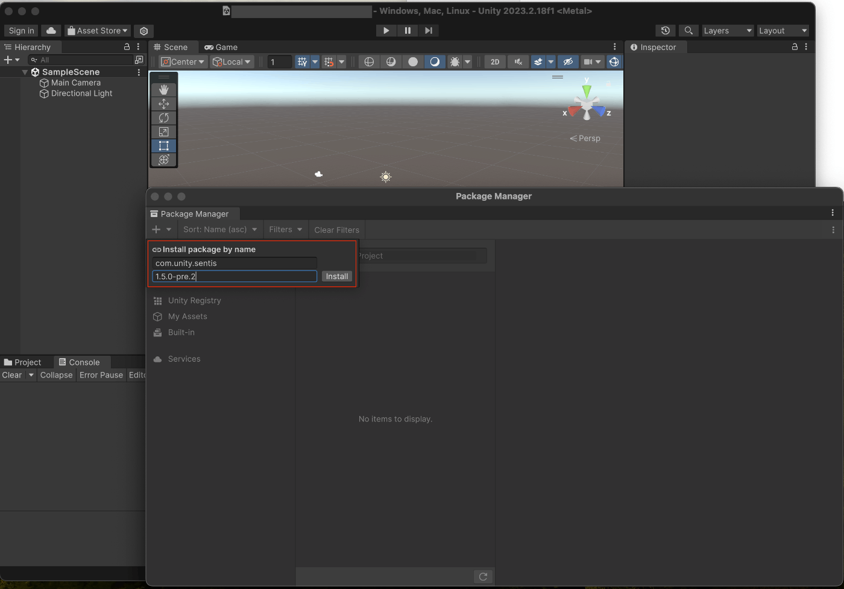Click the Main Camera gizmo in Scene

tap(318, 174)
